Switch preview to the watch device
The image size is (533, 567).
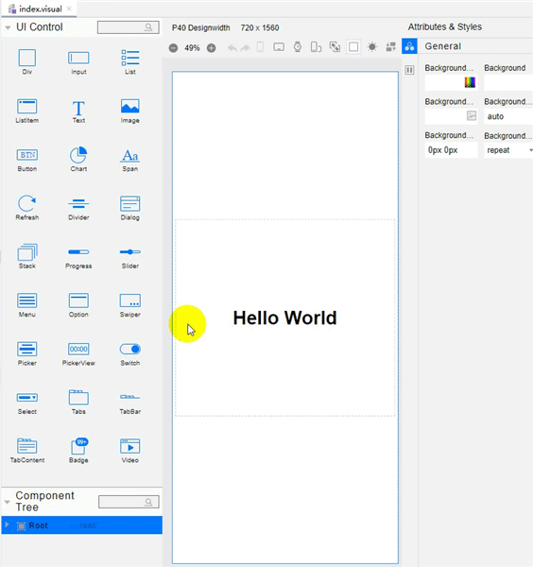click(x=298, y=46)
